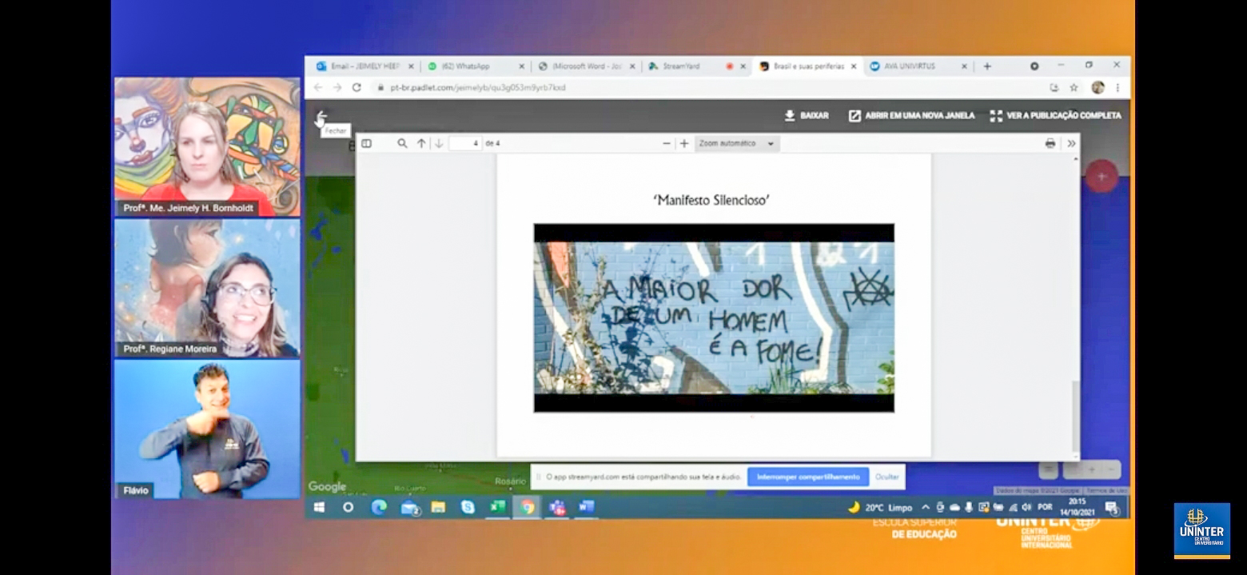Viewport: 1247px width, 575px height.
Task: Click the red add post button
Action: click(x=1101, y=177)
